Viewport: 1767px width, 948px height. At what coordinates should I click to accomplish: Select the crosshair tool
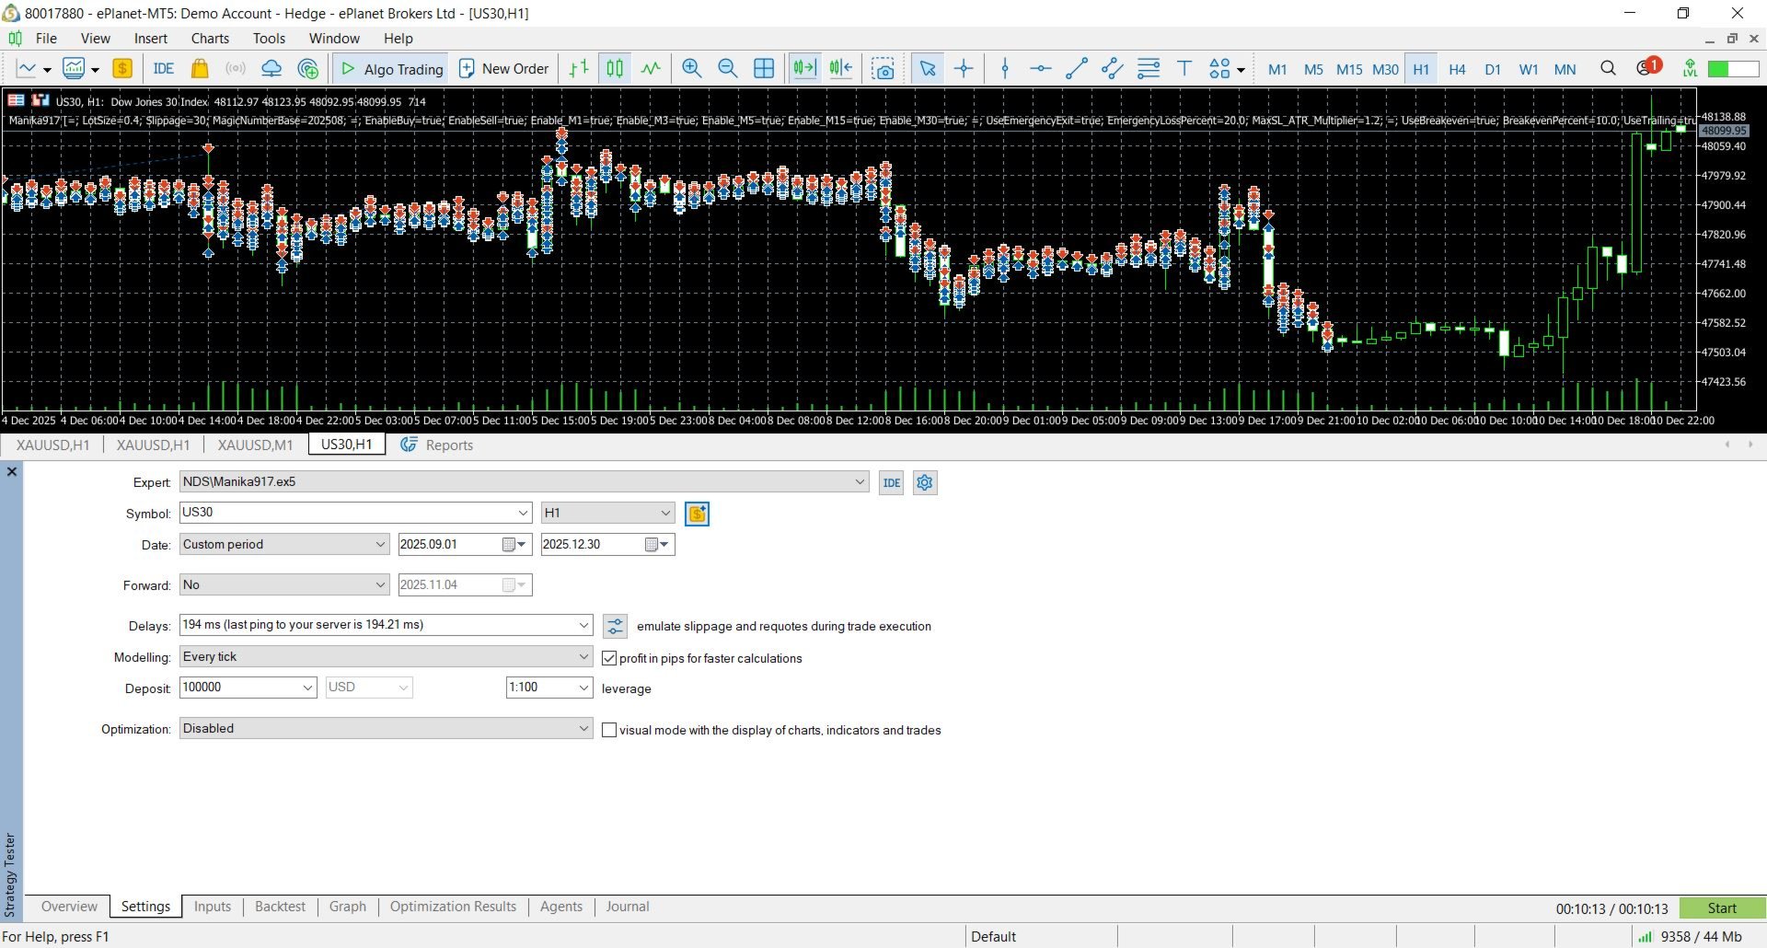964,69
